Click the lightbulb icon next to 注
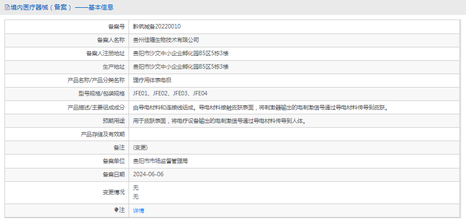 pos(116,210)
